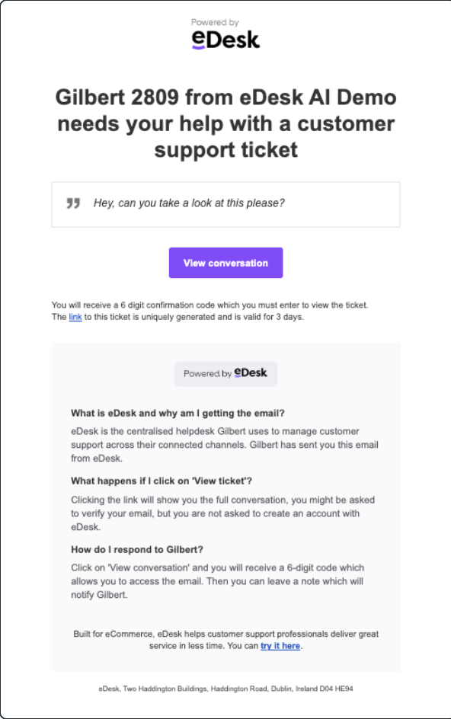Click 'What is eDesk and why' heading
The height and width of the screenshot is (719, 451).
coord(178,413)
